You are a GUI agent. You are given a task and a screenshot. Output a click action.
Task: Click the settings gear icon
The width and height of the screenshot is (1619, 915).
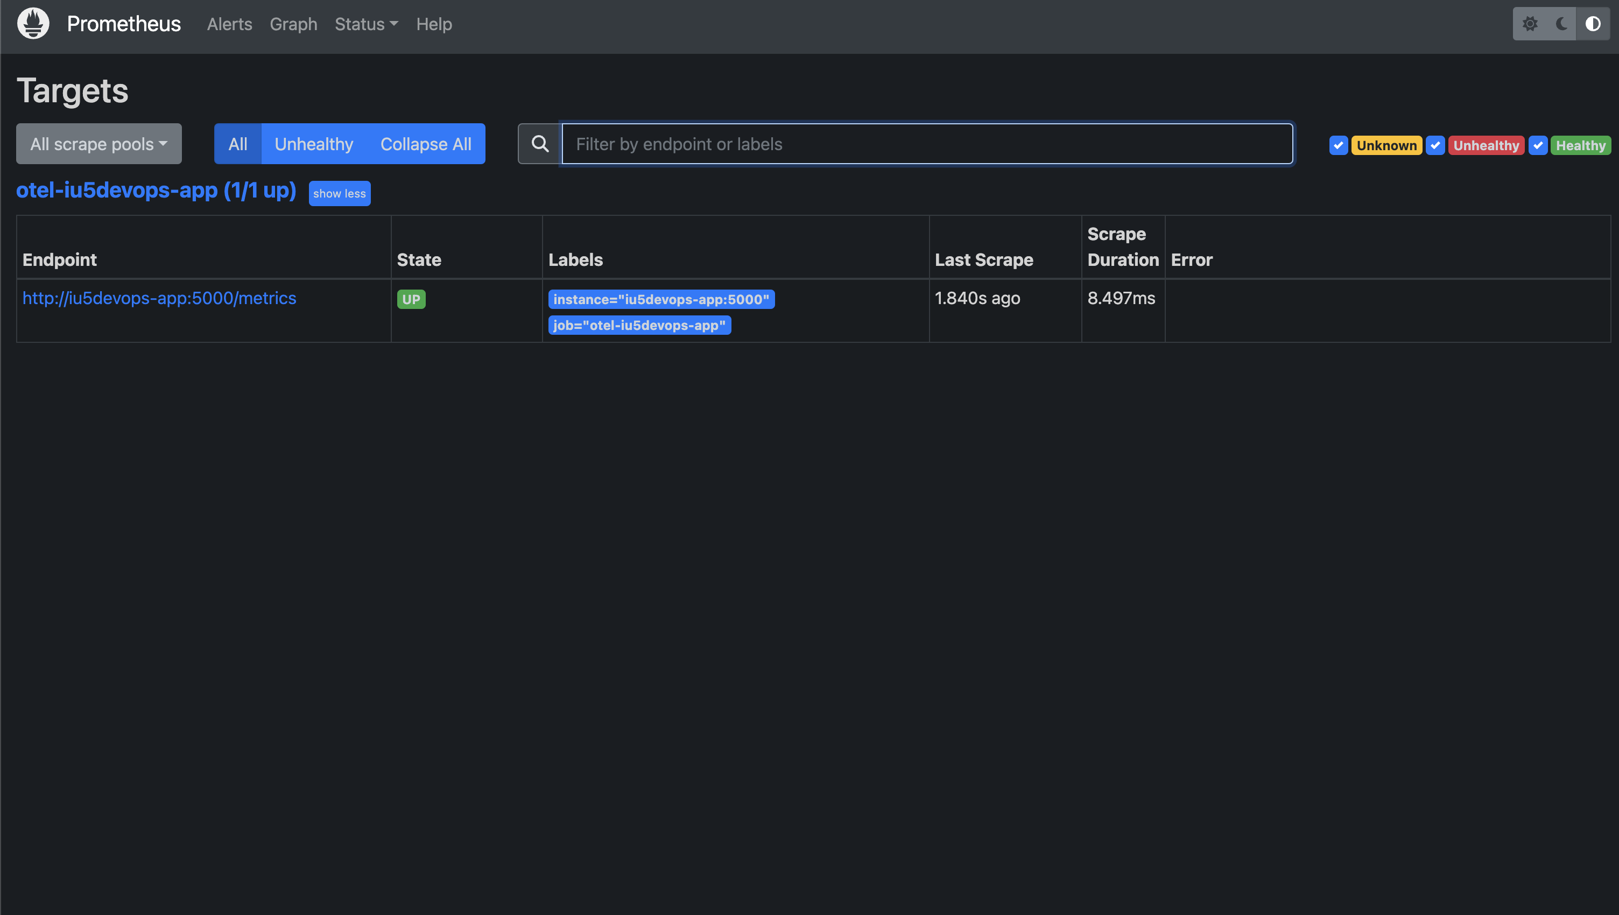tap(1530, 22)
